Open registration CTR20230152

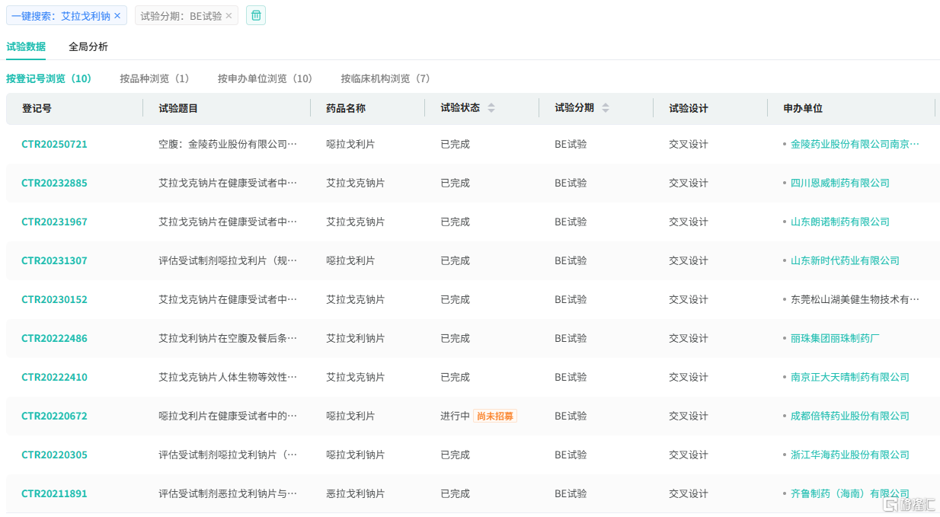(x=54, y=299)
